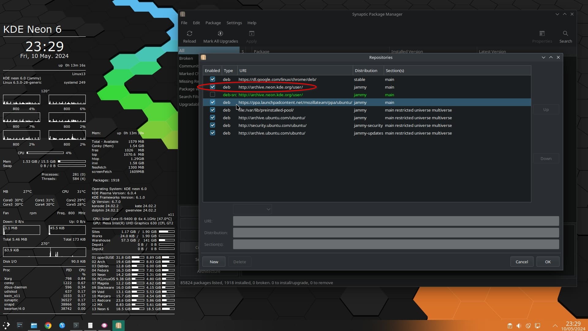
Task: Enable the deb-src archive.neon.kde.org repository checkbox
Action: pyautogui.click(x=212, y=94)
